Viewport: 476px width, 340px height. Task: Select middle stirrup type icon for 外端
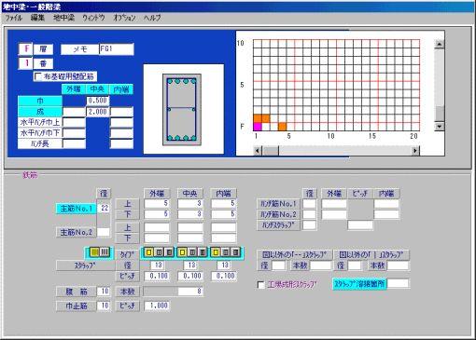(x=160, y=252)
